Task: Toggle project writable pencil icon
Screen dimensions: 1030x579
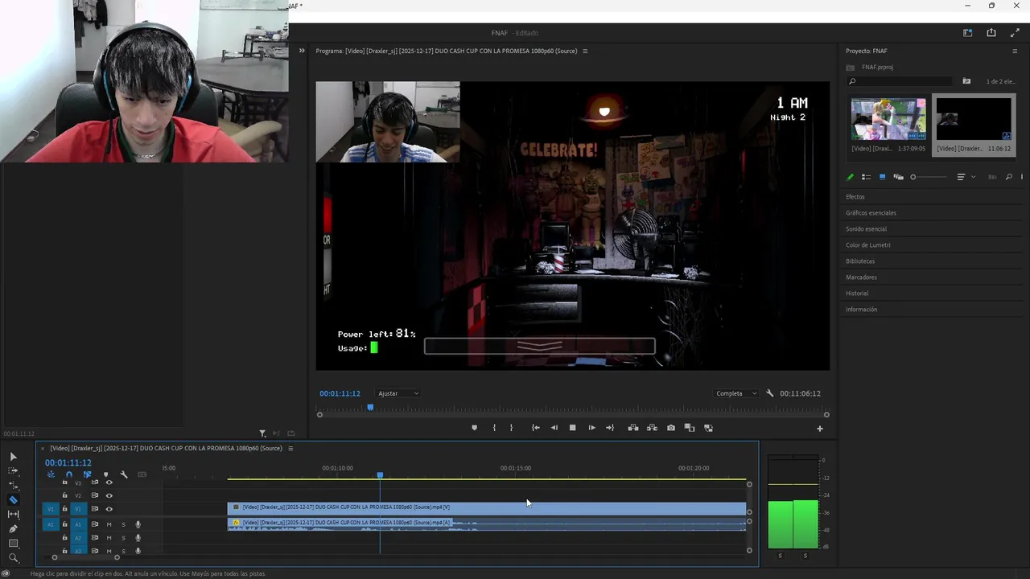Action: (851, 177)
